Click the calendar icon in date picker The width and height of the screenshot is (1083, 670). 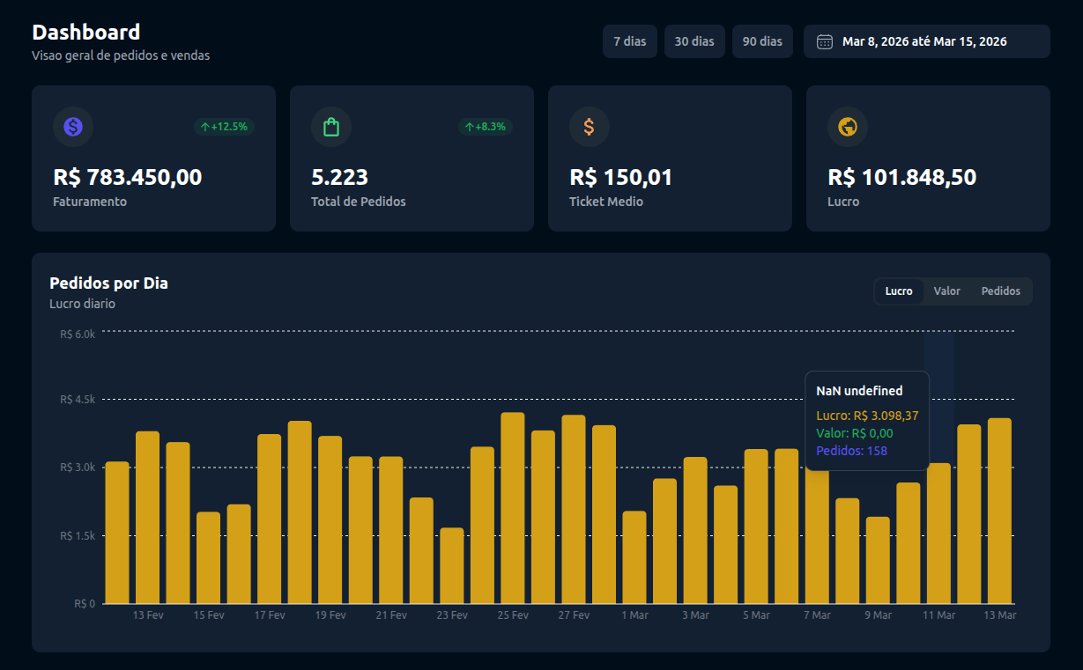(825, 41)
